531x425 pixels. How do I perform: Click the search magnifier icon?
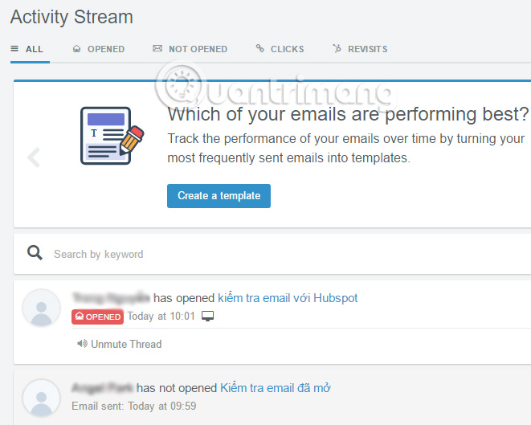point(35,253)
